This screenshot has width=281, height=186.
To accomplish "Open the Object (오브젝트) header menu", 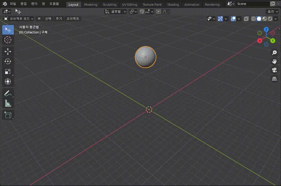I will click(x=73, y=19).
